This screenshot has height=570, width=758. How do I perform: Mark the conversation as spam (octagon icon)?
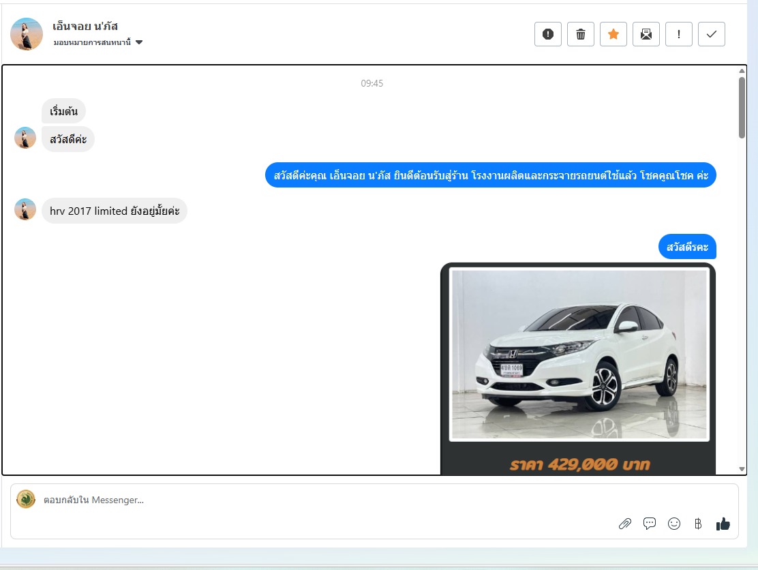point(547,34)
